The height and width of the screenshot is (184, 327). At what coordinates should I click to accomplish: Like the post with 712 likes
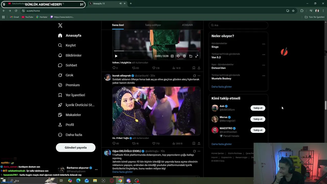[156, 143]
